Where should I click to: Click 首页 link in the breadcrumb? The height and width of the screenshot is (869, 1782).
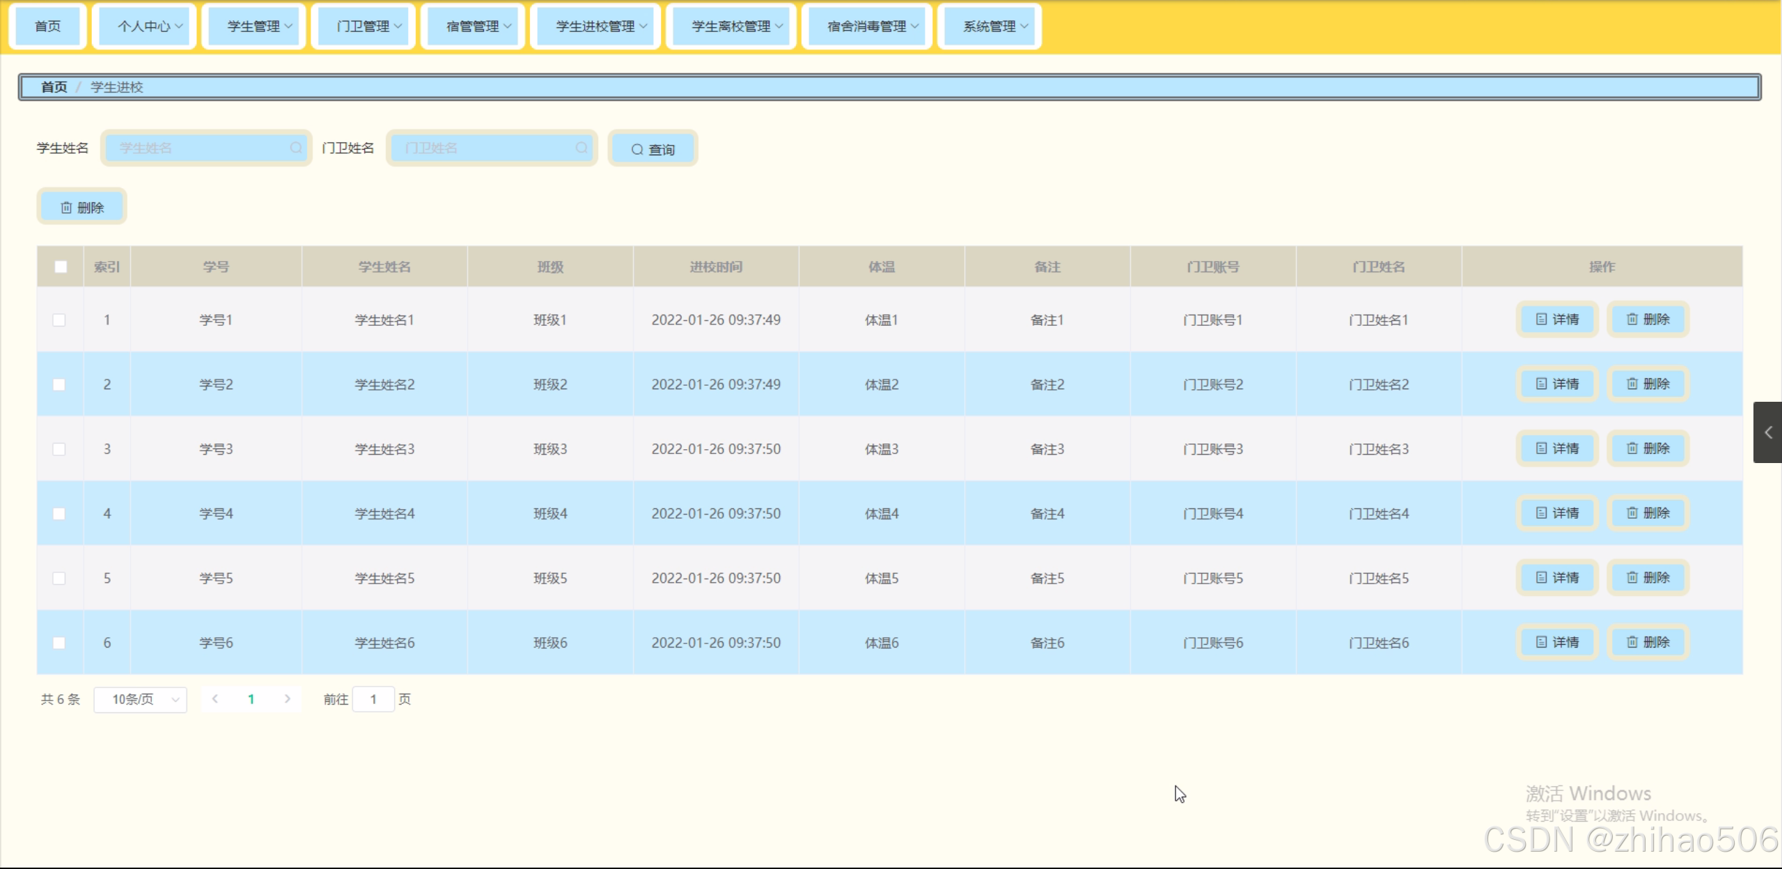click(x=54, y=87)
